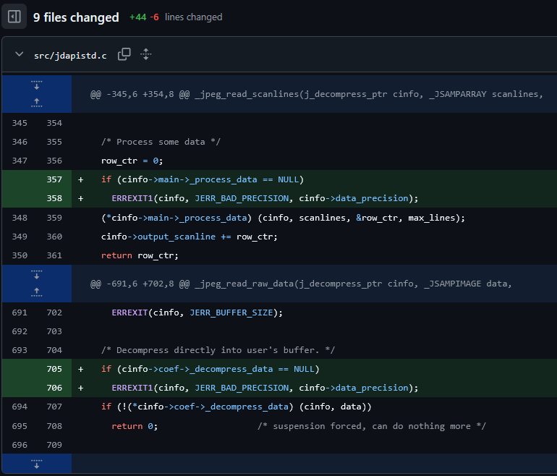Screen dimensions: 557x476
Task: Click the _jpeg_read_scanlines hunk header text
Action: (316, 94)
